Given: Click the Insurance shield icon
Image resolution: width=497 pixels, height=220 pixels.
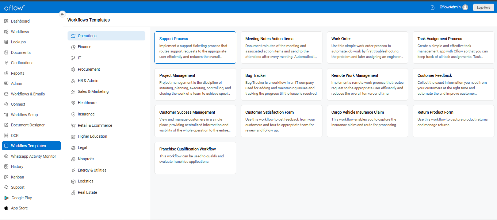Looking at the screenshot, I should click(73, 114).
